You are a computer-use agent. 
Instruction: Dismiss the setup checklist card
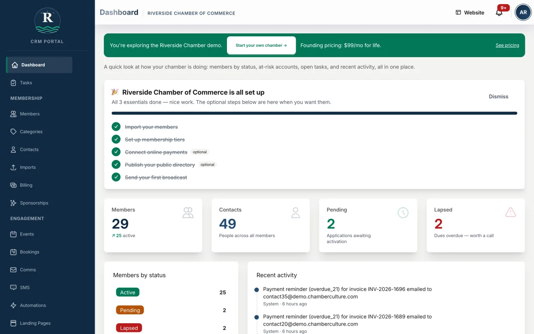pos(499,96)
